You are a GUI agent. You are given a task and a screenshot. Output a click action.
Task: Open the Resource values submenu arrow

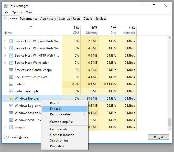tap(85, 114)
